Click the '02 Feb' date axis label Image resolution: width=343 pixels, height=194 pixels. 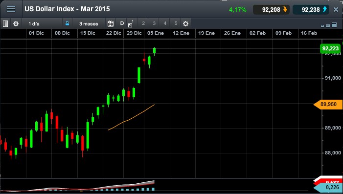pyautogui.click(x=257, y=33)
